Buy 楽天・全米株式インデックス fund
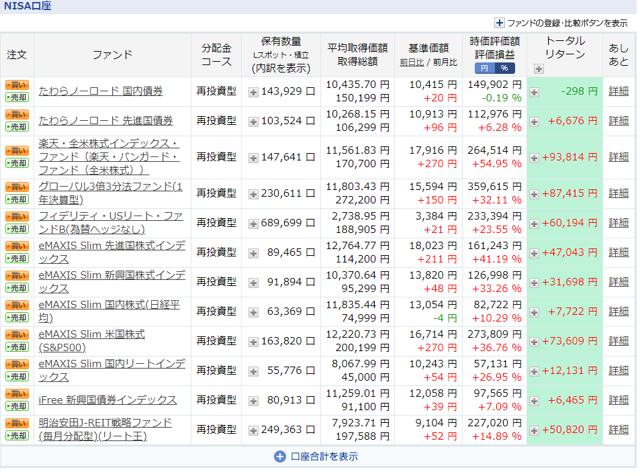The image size is (640, 476). click(x=17, y=151)
